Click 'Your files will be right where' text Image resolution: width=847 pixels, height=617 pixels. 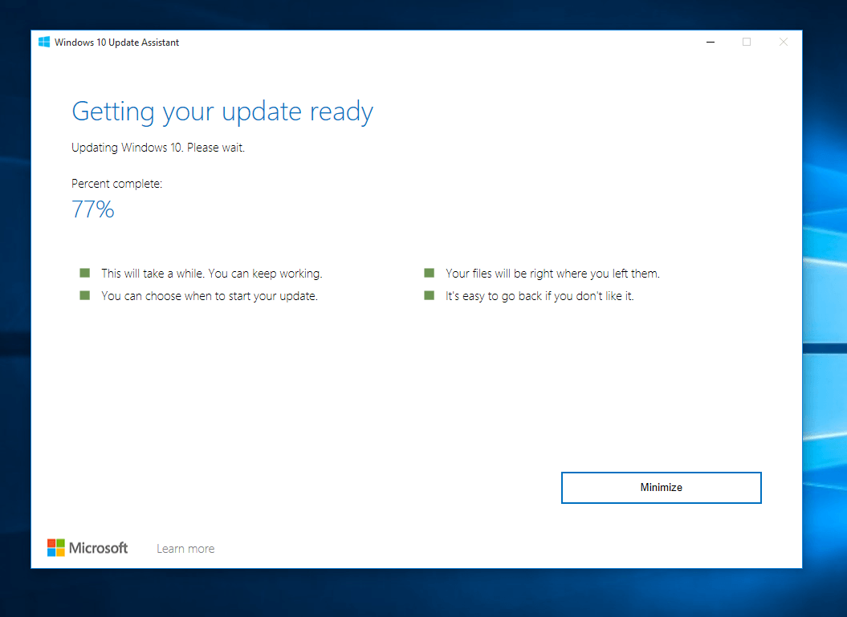click(x=552, y=274)
